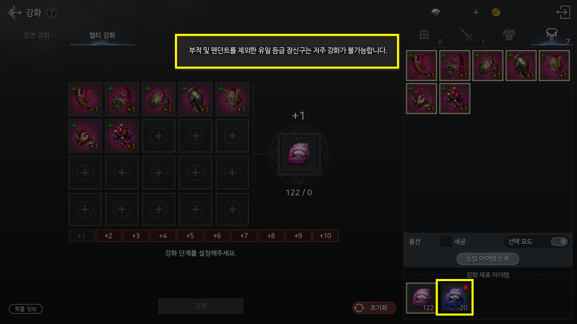Screen dimensions: 577x324
Task: Click the exit door icon
Action: point(563,12)
